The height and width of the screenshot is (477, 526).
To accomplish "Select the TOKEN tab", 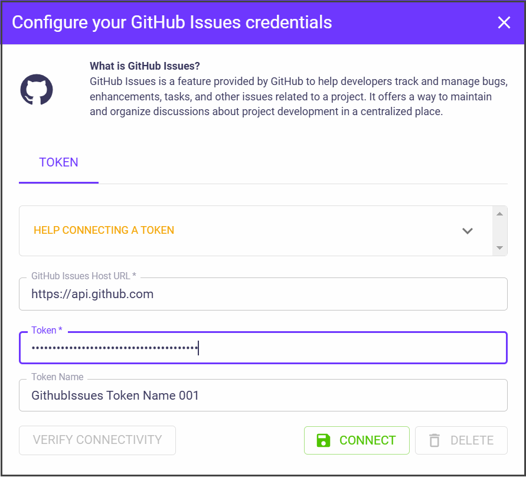I will (x=58, y=162).
